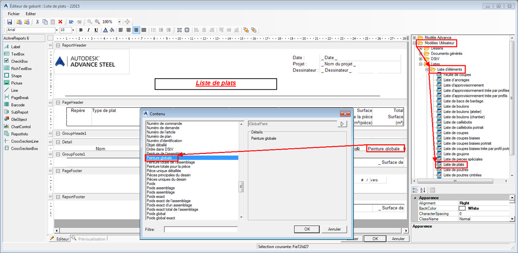Click the BackColor White color swatch
Viewport: 518px width, 253px height.
pyautogui.click(x=462, y=209)
